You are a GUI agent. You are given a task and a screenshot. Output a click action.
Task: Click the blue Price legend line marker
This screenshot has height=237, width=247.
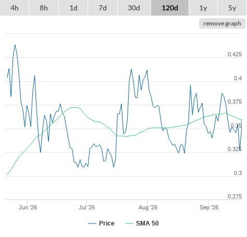(92, 223)
